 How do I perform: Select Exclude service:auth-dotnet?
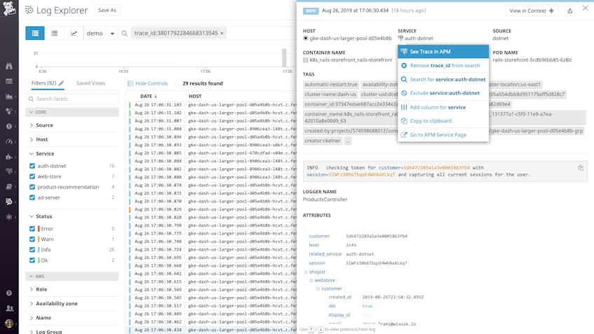coord(443,93)
